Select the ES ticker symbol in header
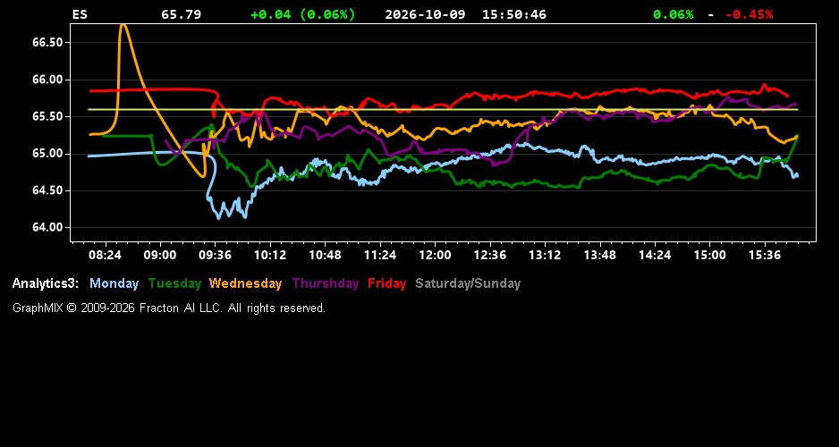This screenshot has width=839, height=447. pos(80,14)
